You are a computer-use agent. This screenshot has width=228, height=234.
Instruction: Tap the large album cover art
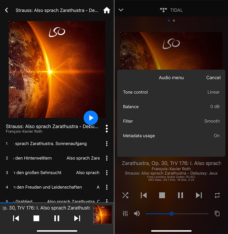tap(57, 69)
